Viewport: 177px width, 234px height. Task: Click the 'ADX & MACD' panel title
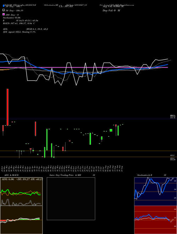coord(11,175)
